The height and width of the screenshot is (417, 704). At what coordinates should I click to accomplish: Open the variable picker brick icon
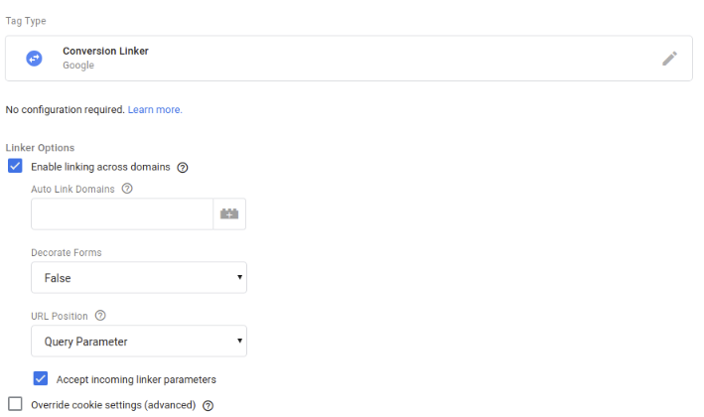[229, 214]
